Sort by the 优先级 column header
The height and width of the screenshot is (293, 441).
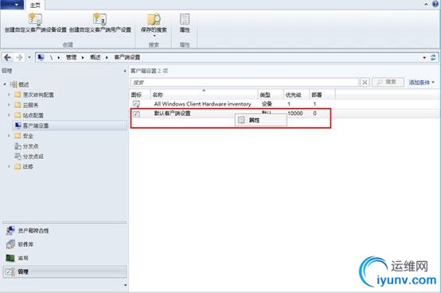click(296, 94)
